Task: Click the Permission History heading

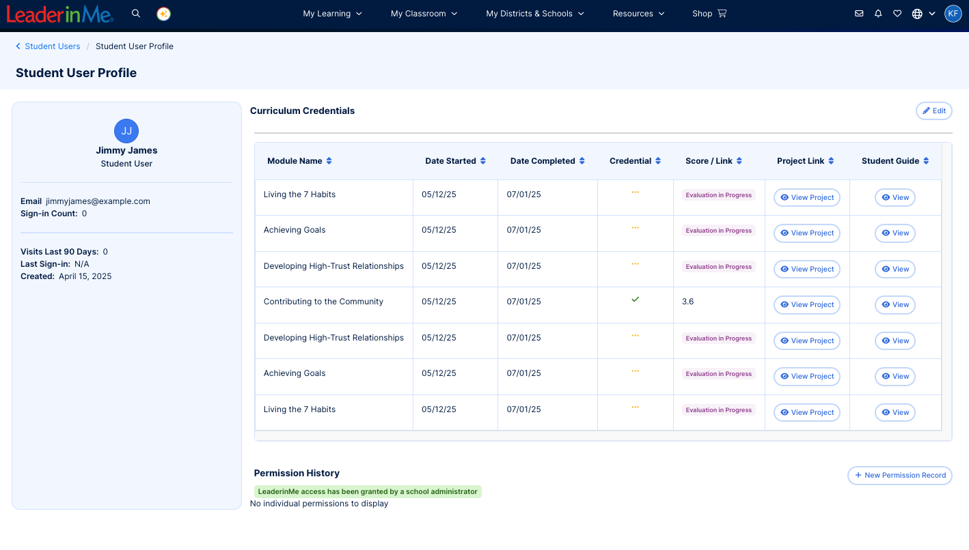Action: [x=297, y=473]
